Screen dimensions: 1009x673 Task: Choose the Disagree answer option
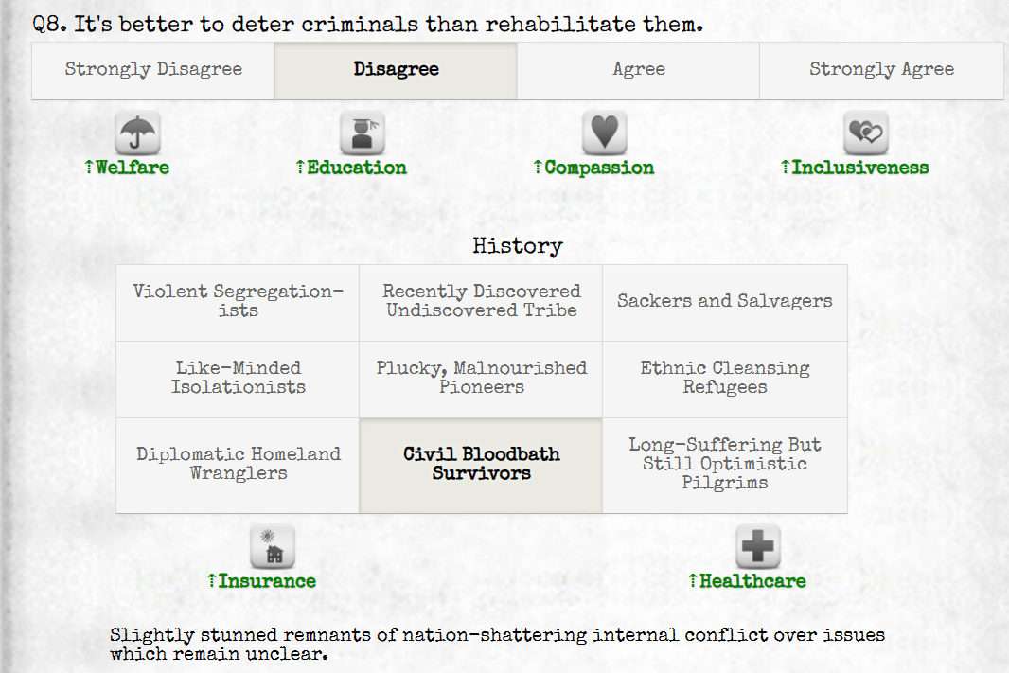click(x=396, y=70)
